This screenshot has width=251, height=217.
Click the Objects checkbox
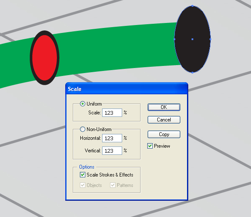pos(82,185)
